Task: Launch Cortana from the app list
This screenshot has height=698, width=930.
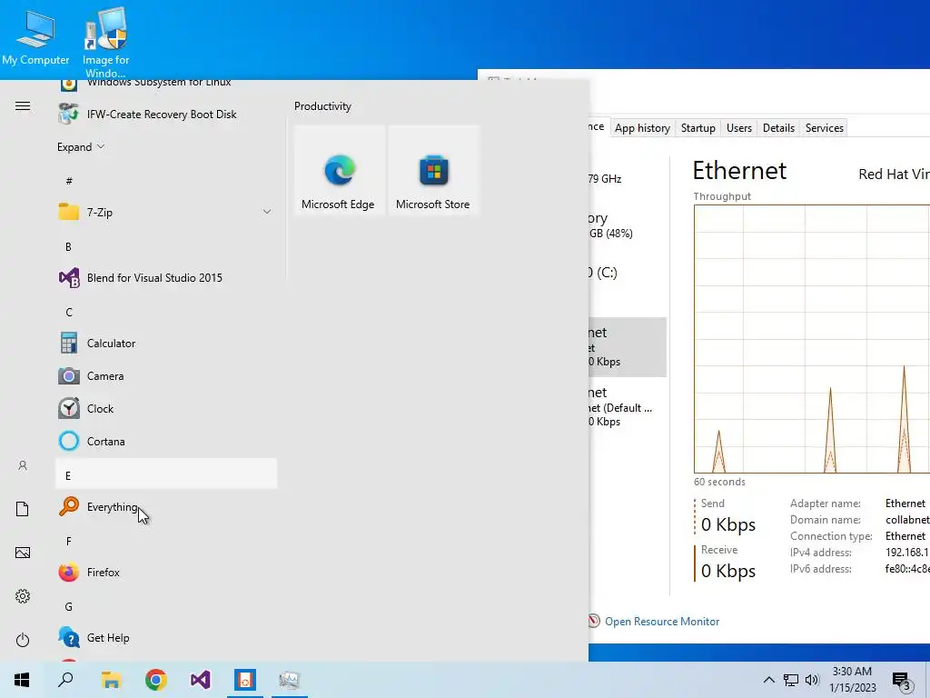Action: pos(166,441)
